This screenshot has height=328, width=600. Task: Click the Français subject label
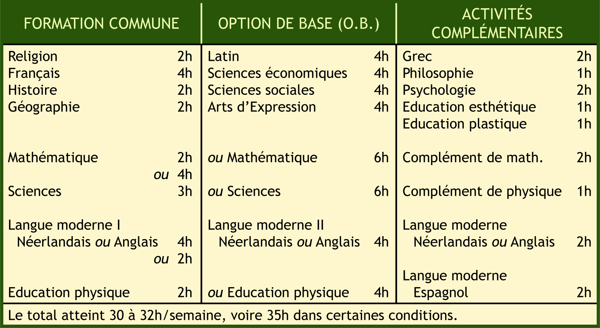[34, 73]
